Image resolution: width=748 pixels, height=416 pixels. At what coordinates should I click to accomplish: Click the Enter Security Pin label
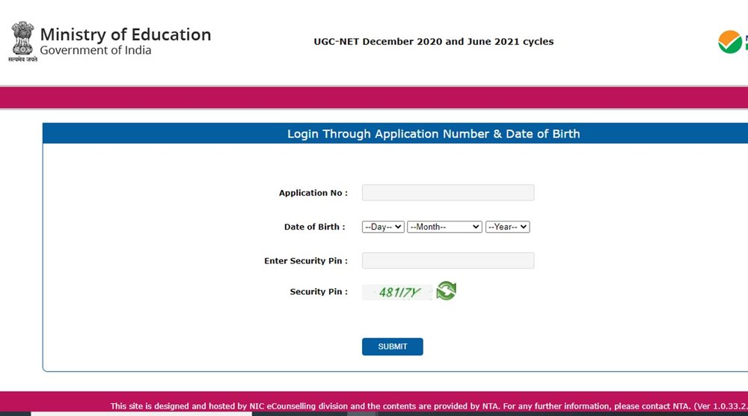[306, 261]
